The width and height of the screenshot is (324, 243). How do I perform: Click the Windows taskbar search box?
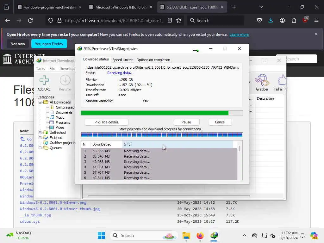[x=144, y=235]
